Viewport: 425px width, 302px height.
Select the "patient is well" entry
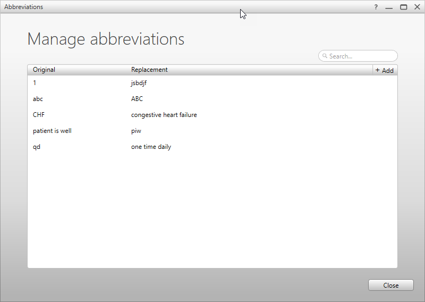(52, 131)
